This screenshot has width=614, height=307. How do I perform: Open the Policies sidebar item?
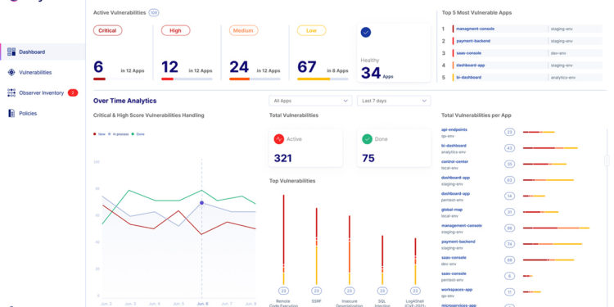43,113
